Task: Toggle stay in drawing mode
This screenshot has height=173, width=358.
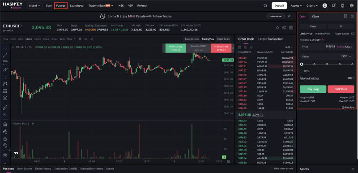Action: click(x=5, y=131)
